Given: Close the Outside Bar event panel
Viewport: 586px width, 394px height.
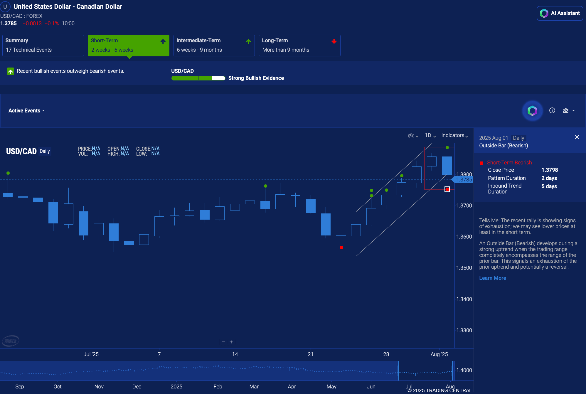Looking at the screenshot, I should click(577, 137).
